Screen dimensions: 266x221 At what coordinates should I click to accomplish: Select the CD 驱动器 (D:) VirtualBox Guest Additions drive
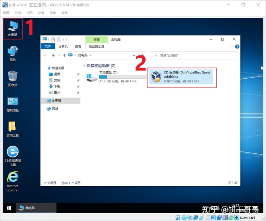(181, 77)
